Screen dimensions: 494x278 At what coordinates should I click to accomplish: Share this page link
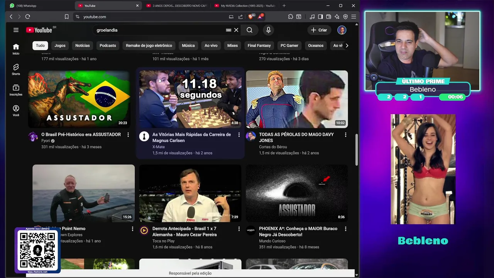(240, 17)
